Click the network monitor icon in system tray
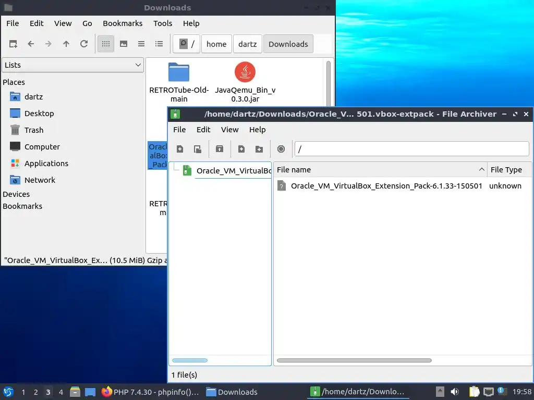Screen dimensions: 534x400 (x=488, y=392)
